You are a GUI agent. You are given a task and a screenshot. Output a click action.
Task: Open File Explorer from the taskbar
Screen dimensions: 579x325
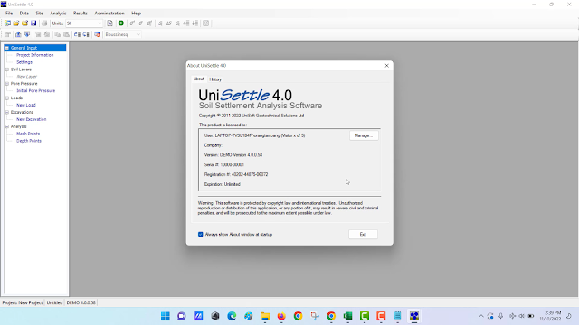point(265,316)
